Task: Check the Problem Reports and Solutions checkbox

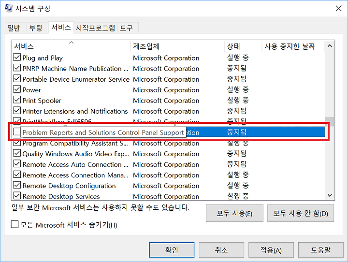Action: click(x=17, y=132)
